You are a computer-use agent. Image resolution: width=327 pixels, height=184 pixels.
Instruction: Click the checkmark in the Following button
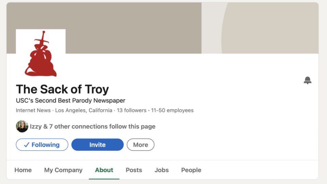click(27, 145)
